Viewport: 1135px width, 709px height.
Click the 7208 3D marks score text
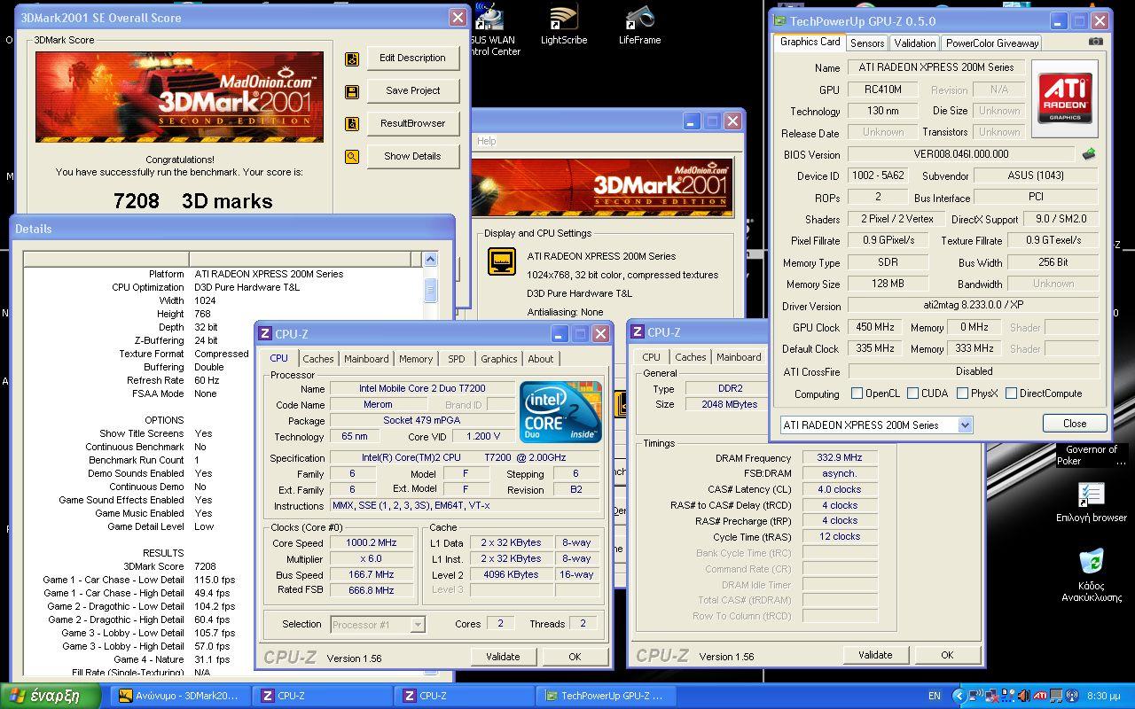pos(192,201)
